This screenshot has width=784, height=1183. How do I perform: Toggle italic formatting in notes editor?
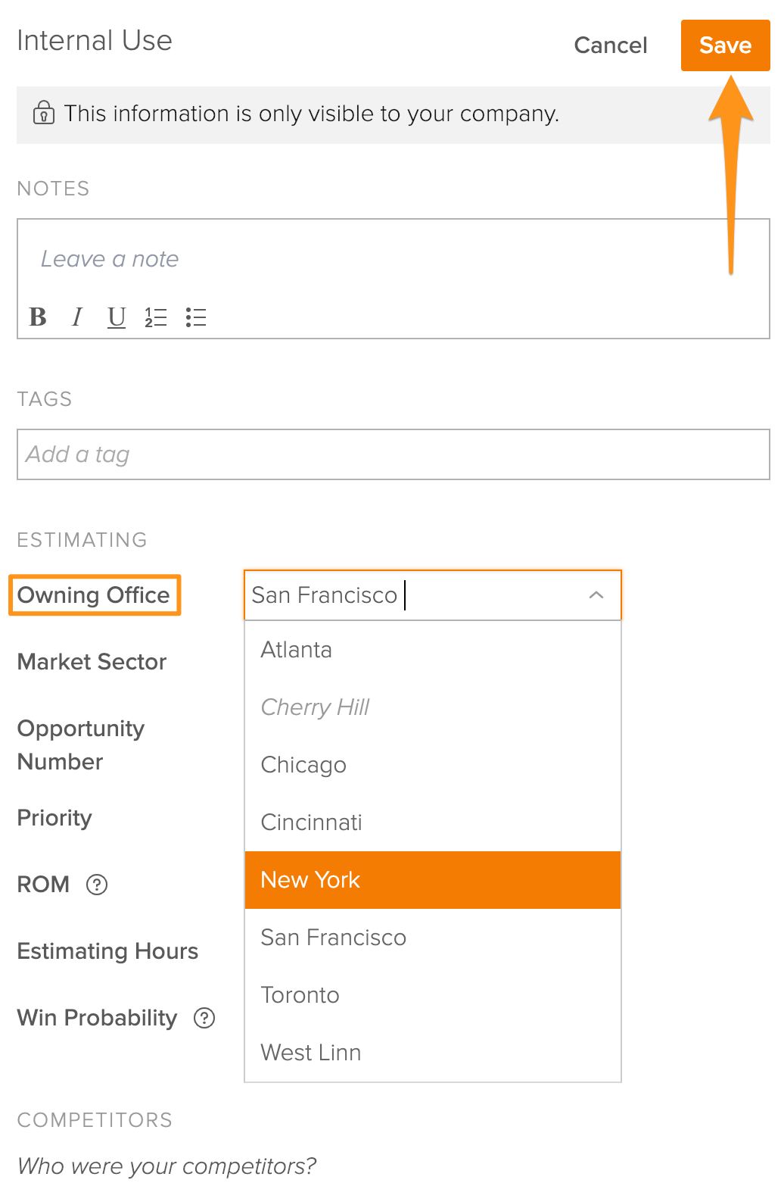(76, 317)
